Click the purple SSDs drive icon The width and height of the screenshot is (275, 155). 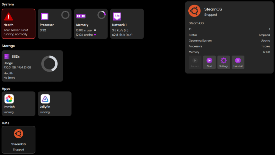point(7,57)
